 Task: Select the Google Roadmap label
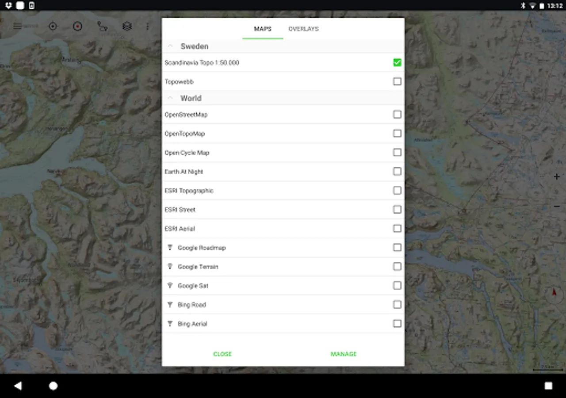click(x=202, y=248)
